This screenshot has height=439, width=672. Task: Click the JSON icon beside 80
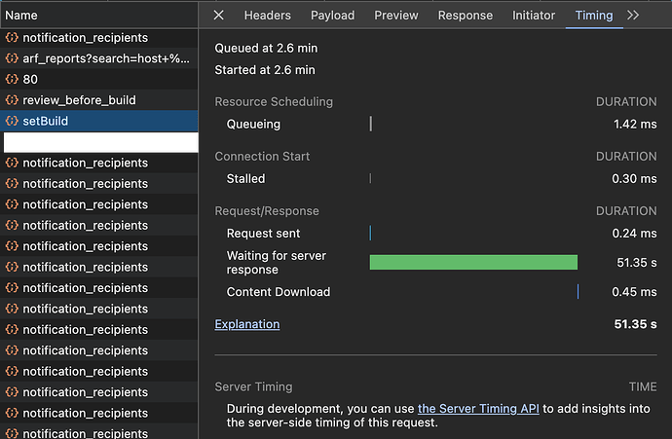pyautogui.click(x=12, y=79)
